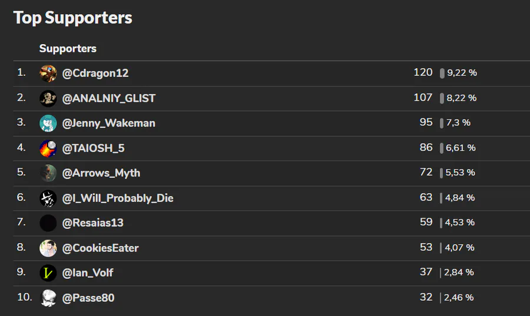The height and width of the screenshot is (316, 530).
Task: Select the Jenny_Wakeman teal avatar
Action: tap(48, 123)
